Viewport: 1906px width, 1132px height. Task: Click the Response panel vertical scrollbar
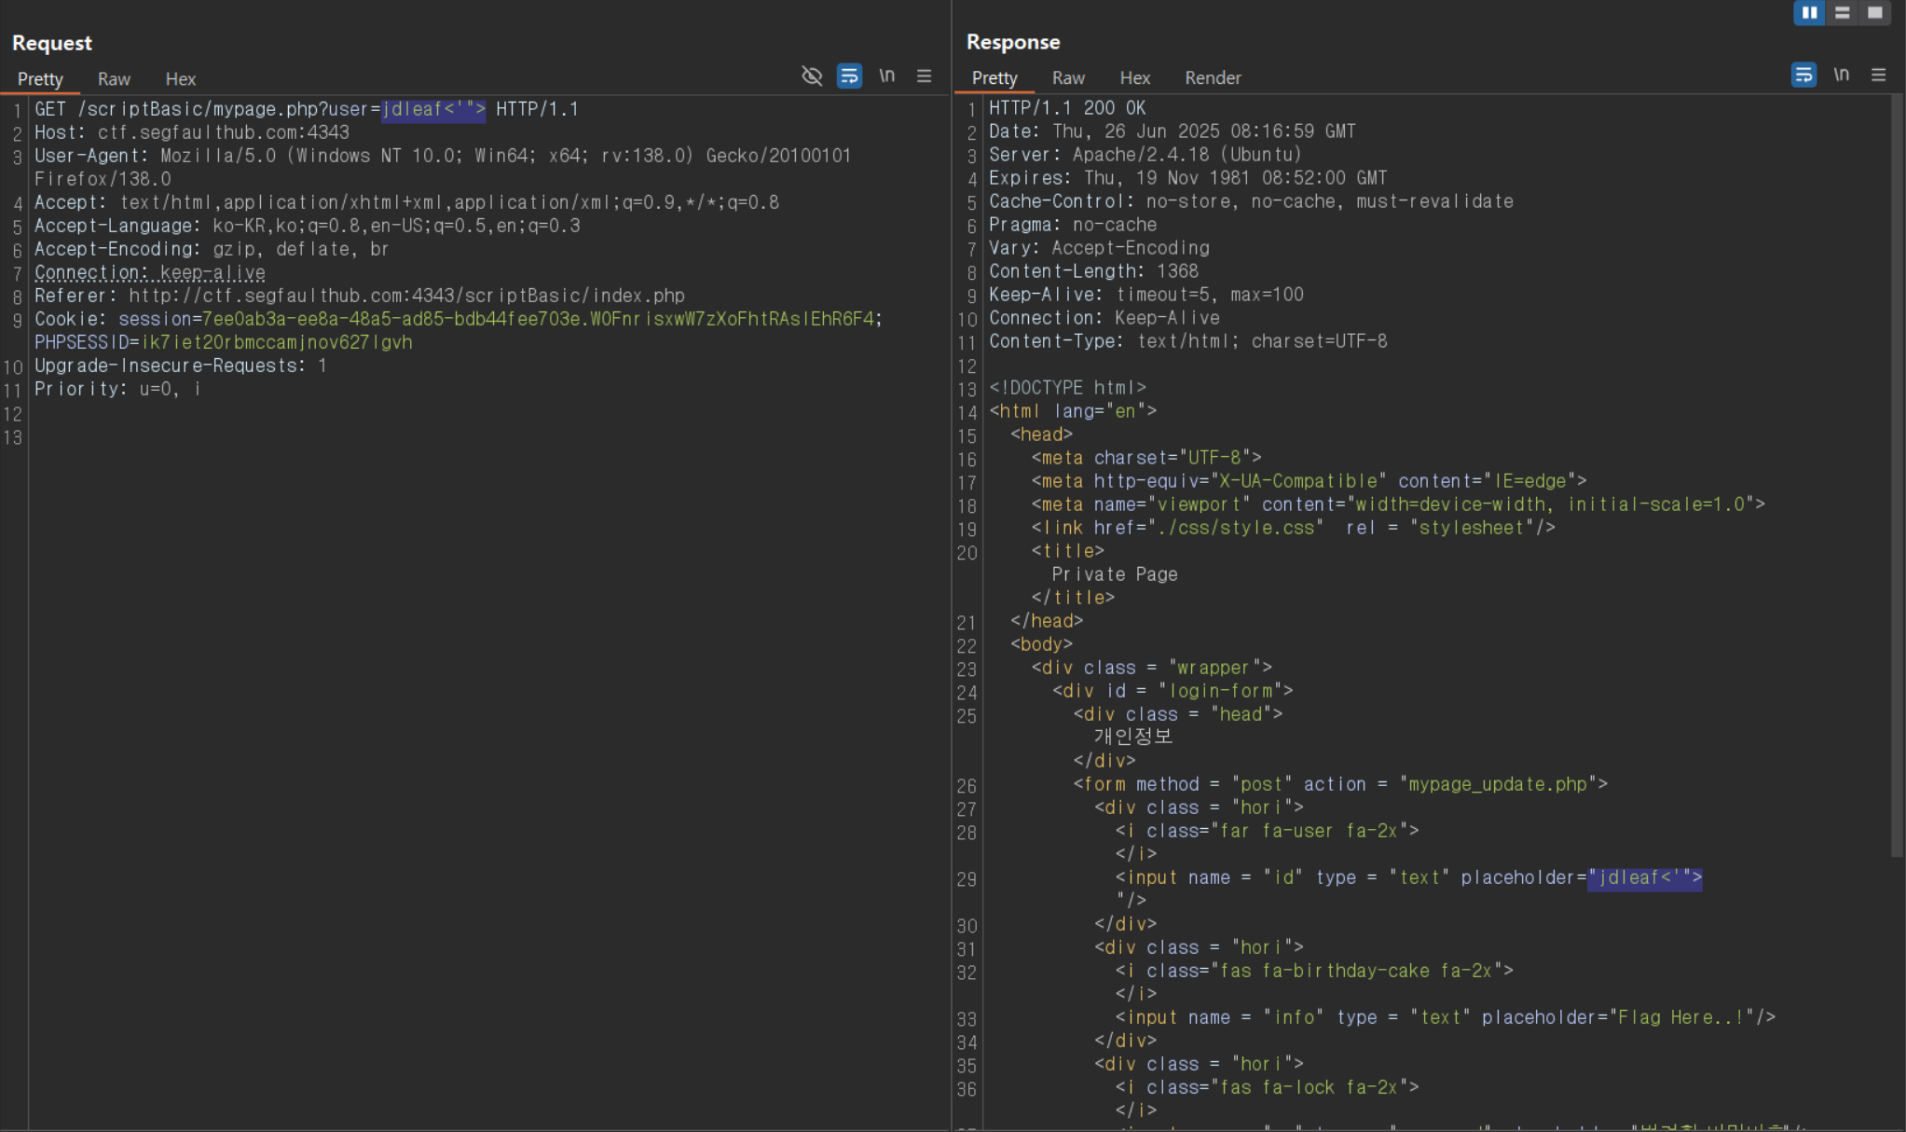[x=1897, y=476]
